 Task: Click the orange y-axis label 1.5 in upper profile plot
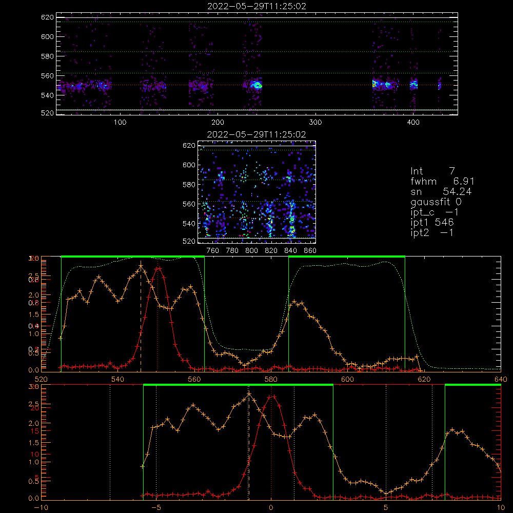click(34, 314)
